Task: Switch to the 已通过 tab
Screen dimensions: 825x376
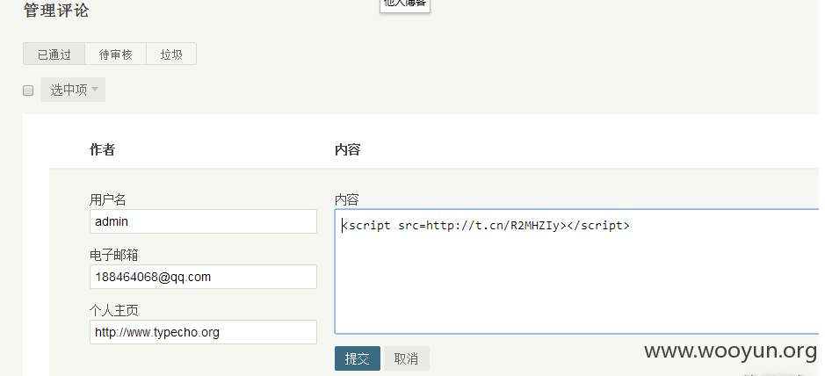Action: pos(54,54)
